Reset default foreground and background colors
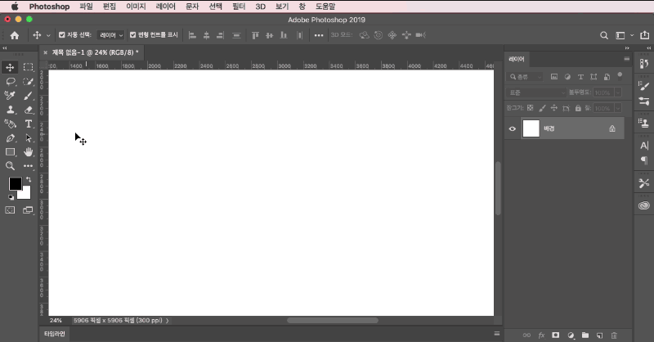 11,197
